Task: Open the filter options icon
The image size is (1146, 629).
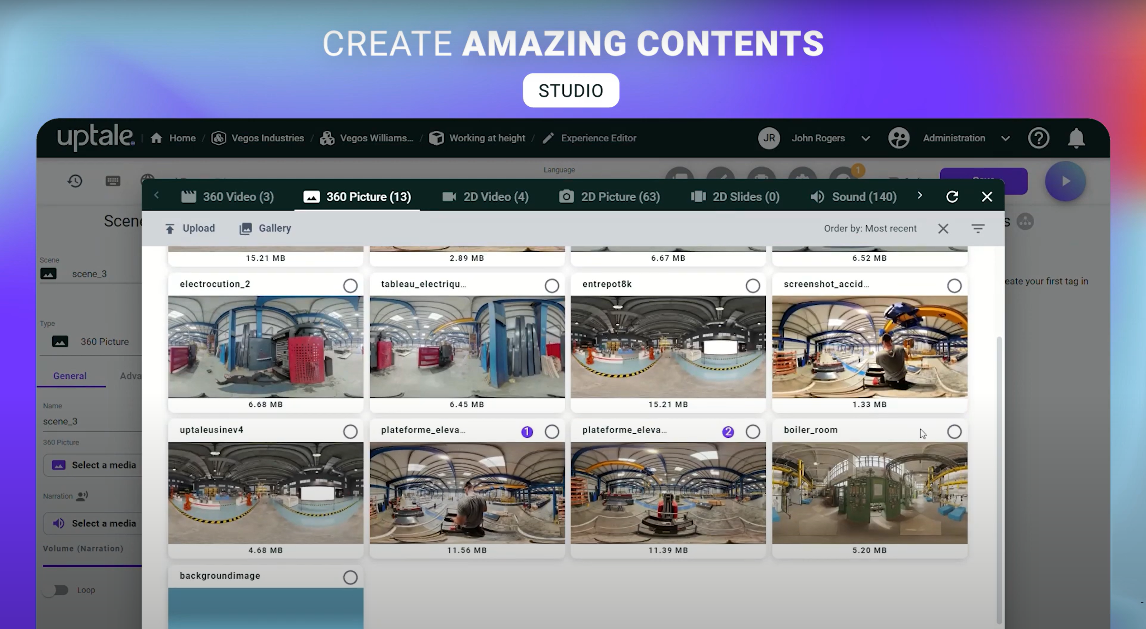Action: (x=977, y=228)
